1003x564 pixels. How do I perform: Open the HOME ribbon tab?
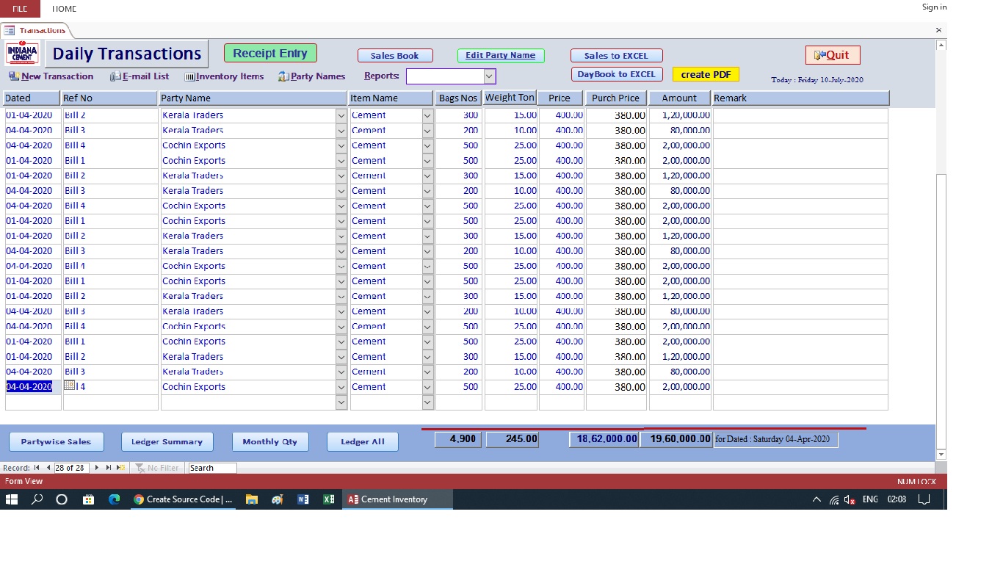[x=65, y=9]
